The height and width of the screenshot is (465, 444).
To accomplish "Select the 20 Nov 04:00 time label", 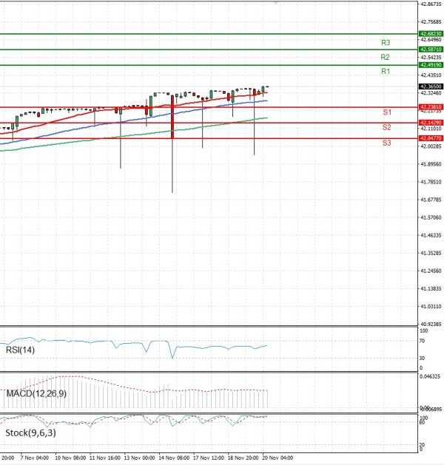I will (277, 458).
